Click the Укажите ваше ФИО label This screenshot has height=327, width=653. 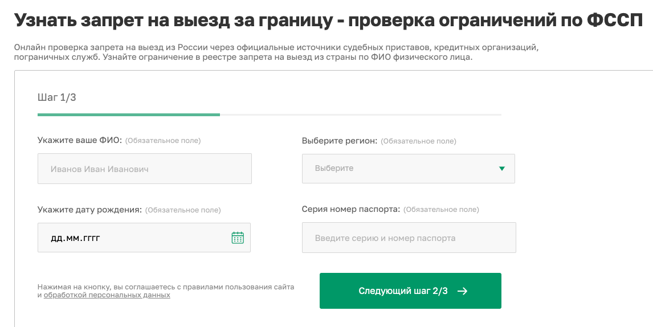coord(80,140)
